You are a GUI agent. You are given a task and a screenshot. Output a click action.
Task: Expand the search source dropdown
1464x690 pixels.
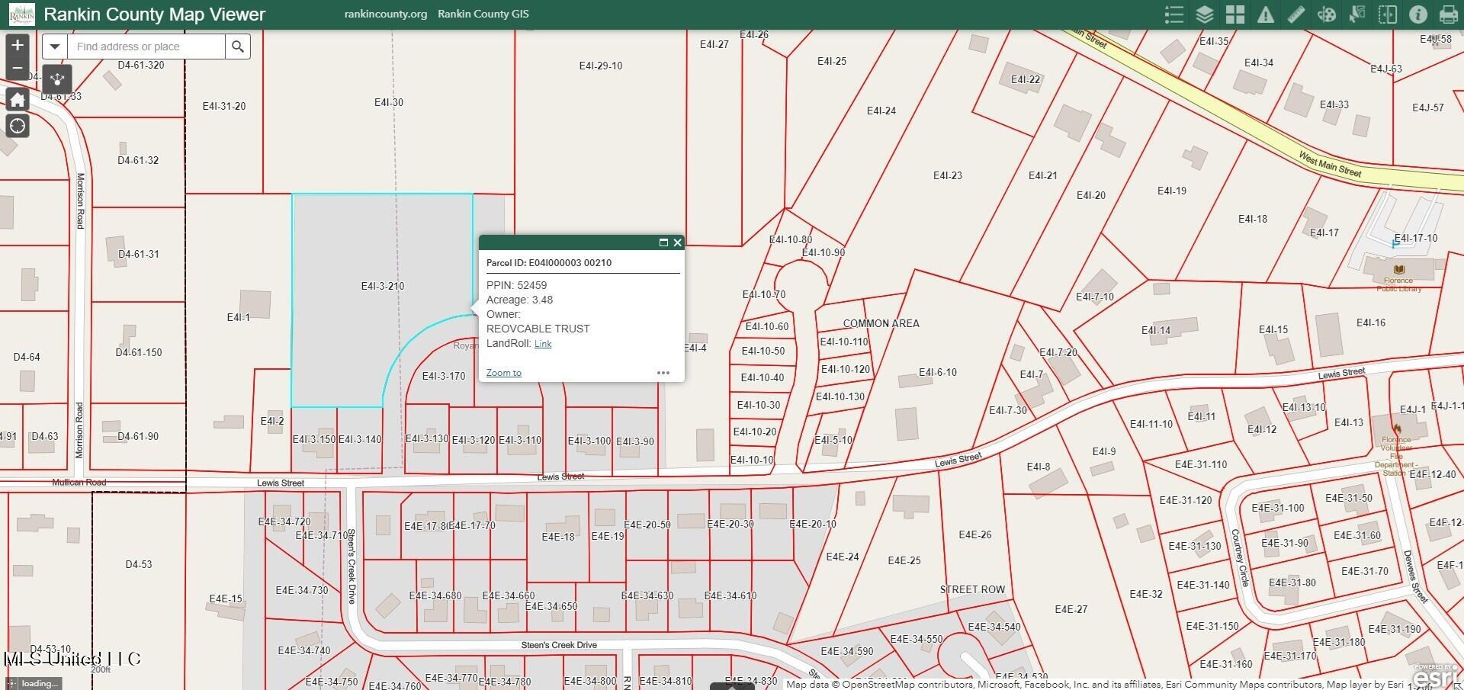(55, 47)
